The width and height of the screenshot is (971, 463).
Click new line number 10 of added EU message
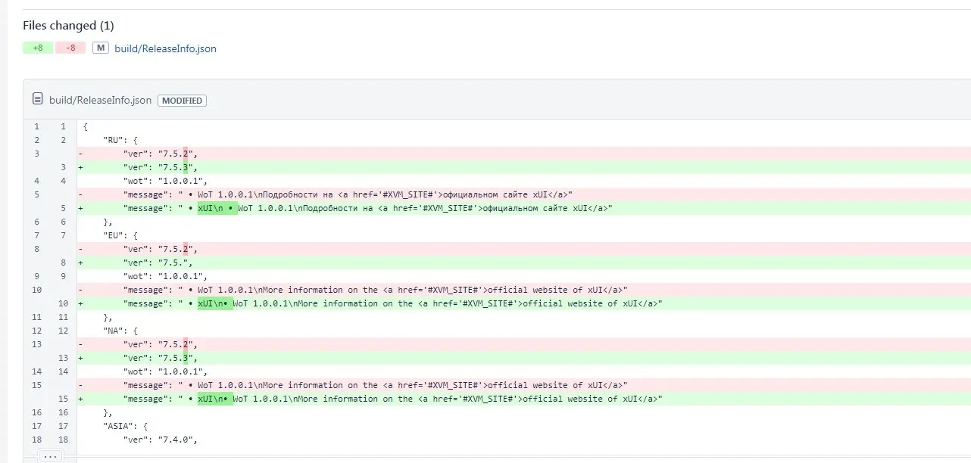tap(64, 303)
